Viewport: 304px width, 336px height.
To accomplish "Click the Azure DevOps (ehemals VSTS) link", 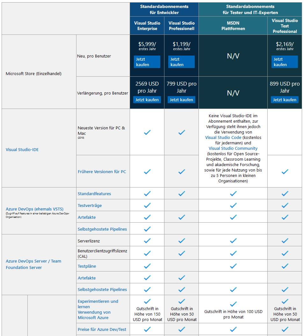I will (34, 209).
